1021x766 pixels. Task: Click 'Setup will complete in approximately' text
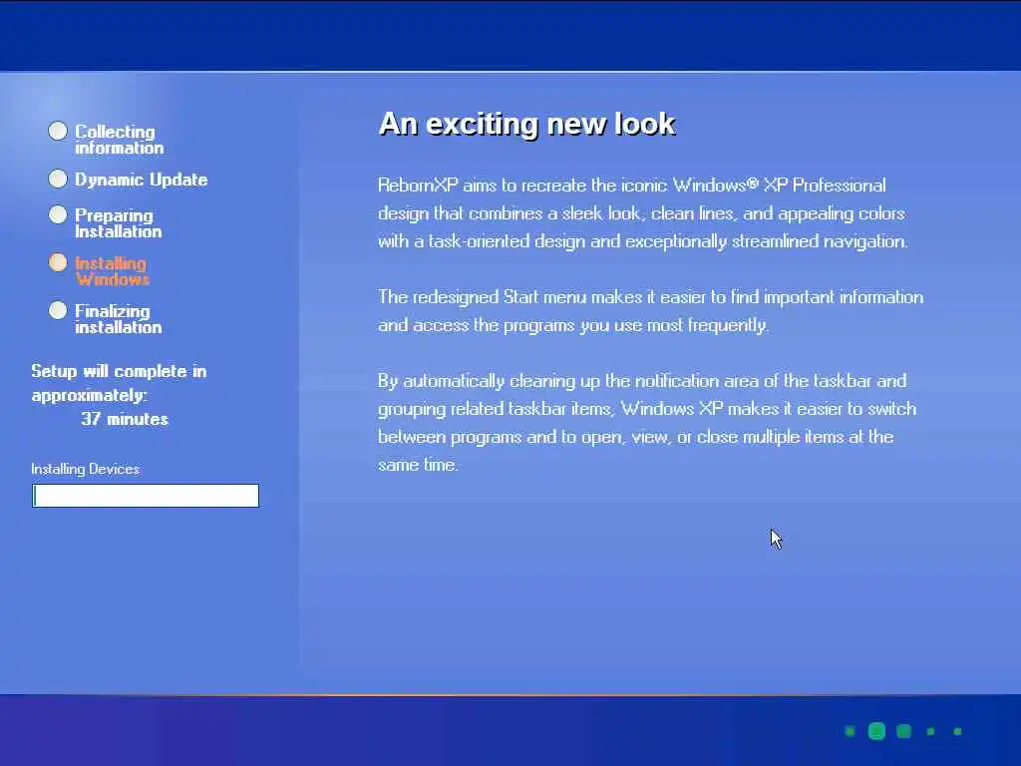click(120, 383)
